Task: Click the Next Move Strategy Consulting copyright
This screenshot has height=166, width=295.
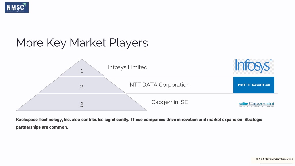Action: tap(274, 159)
